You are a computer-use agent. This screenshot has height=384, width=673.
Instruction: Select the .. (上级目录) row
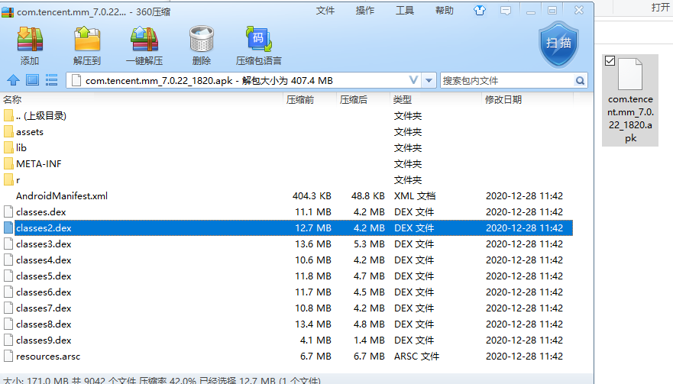click(286, 116)
